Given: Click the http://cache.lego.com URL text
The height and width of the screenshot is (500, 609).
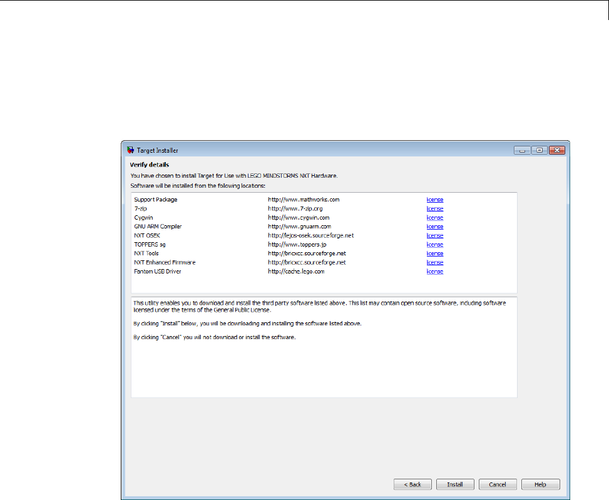Looking at the screenshot, I should coord(296,272).
